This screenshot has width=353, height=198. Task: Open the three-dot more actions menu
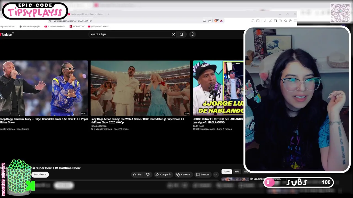[216, 175]
